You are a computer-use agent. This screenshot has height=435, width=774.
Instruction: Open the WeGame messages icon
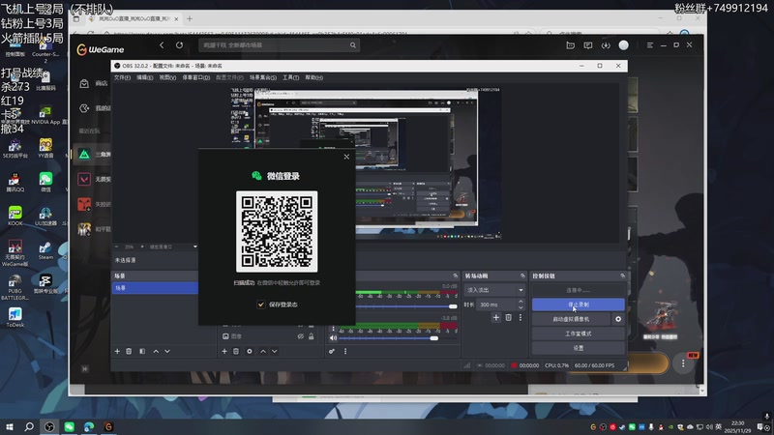coord(588,45)
